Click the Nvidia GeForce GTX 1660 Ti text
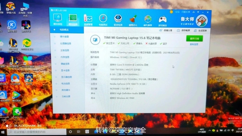This screenshot has width=242, height=136. coord(128,84)
